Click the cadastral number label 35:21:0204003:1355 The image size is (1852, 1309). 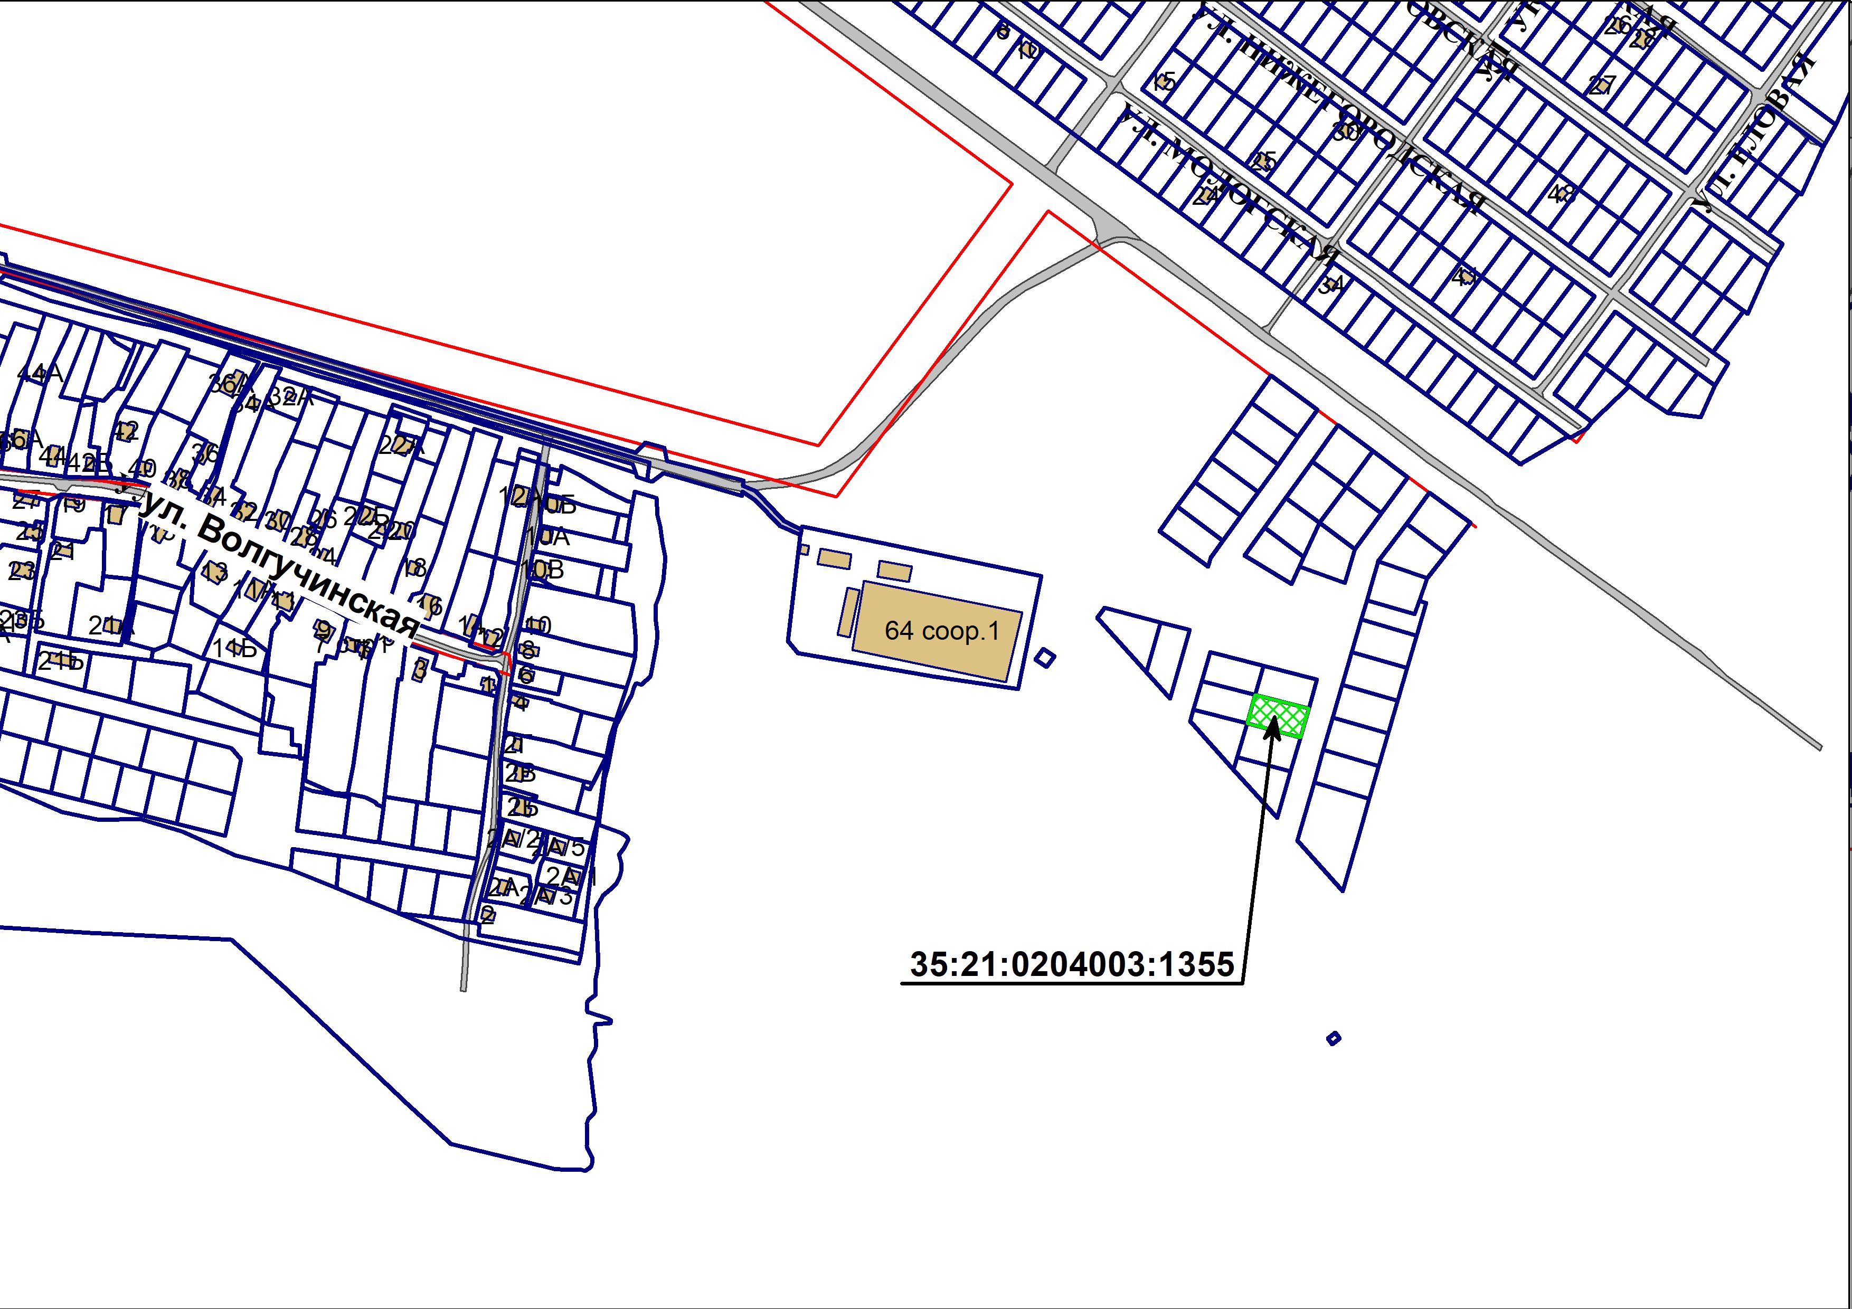tap(1072, 965)
